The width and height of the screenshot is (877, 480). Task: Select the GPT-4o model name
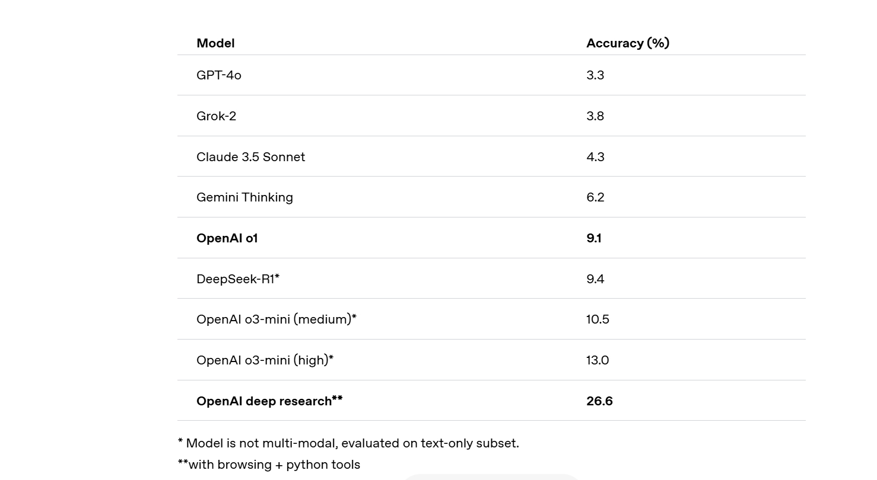pos(219,75)
